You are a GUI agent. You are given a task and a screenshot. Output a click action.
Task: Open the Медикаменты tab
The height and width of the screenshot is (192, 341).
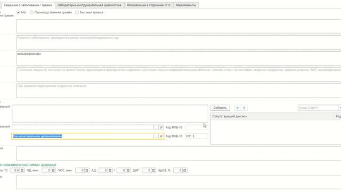coord(186,5)
